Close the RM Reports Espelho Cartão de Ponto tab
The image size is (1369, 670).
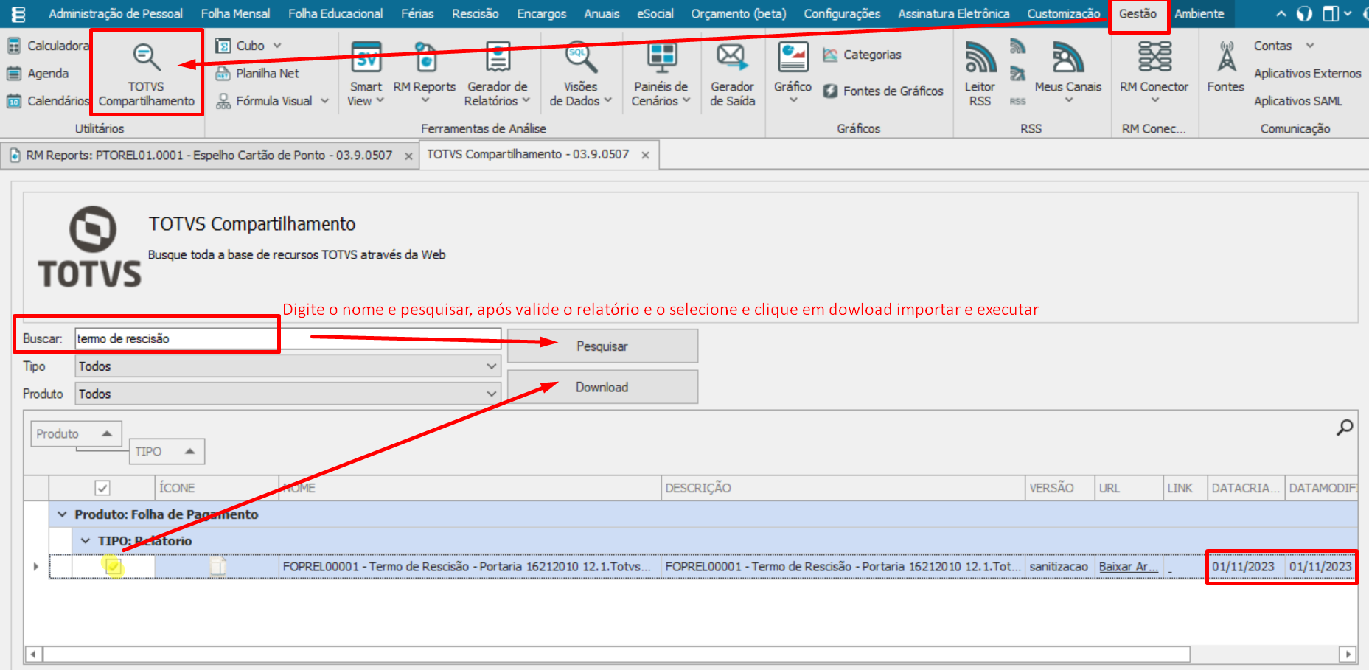(x=408, y=156)
